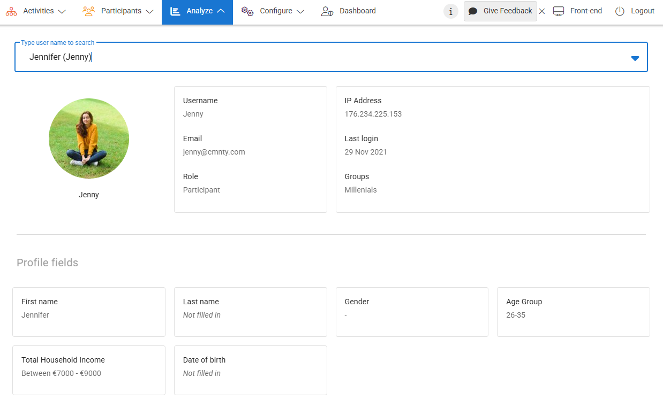Click the Activities hierarchy icon
Image resolution: width=663 pixels, height=408 pixels.
pyautogui.click(x=11, y=11)
